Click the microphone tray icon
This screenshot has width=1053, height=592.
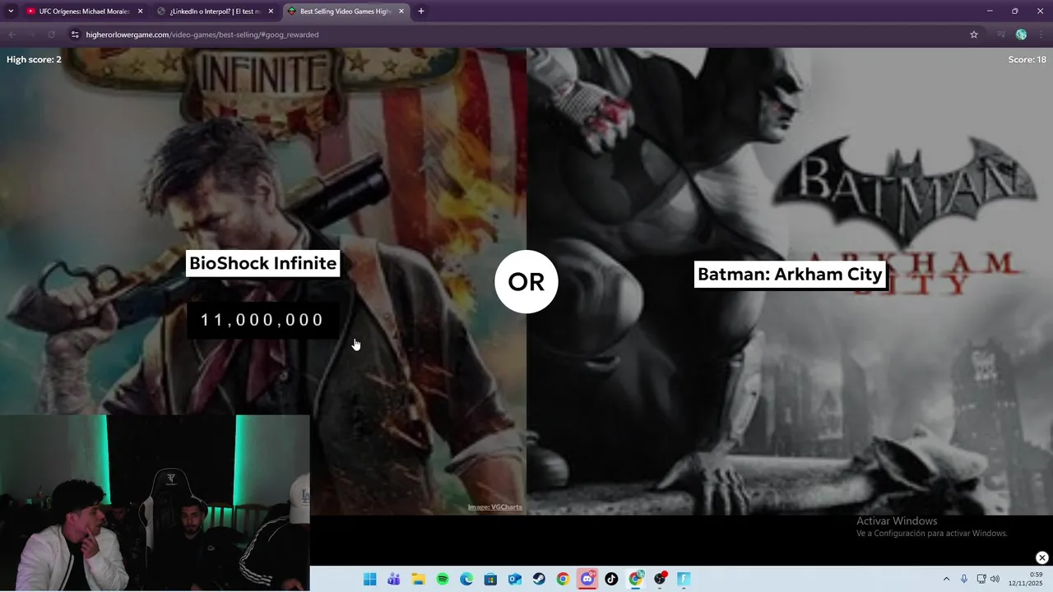tap(964, 579)
